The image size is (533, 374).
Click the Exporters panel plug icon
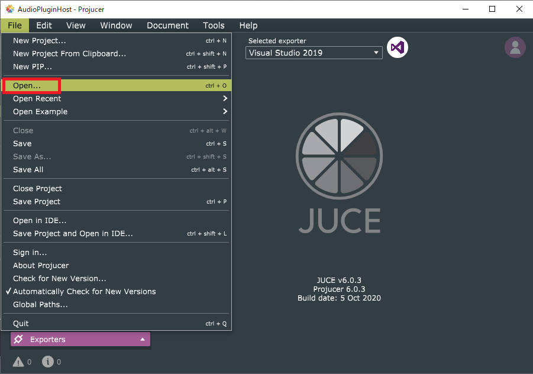[x=19, y=339]
